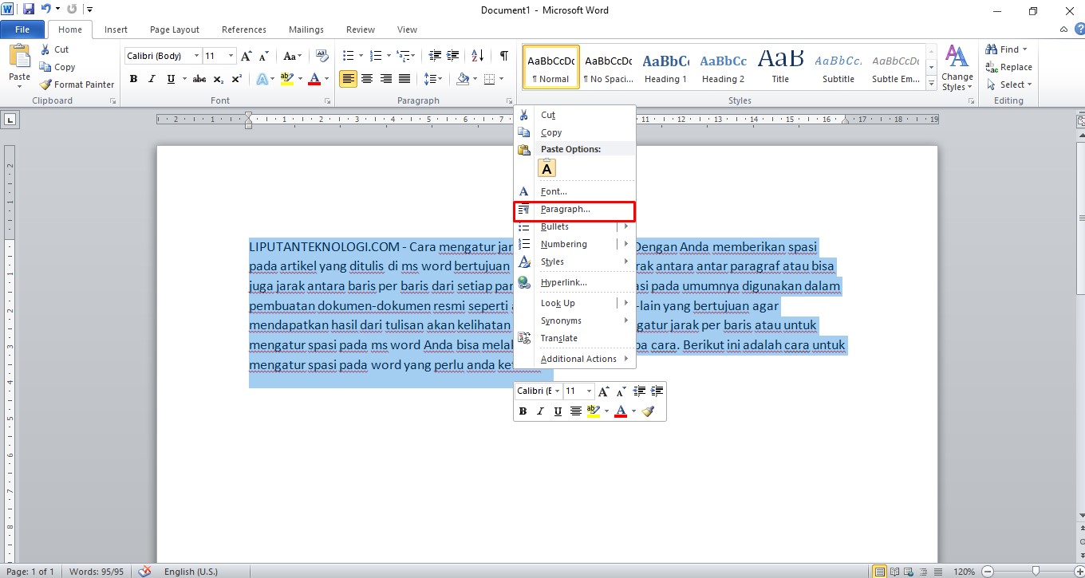The width and height of the screenshot is (1085, 578).
Task: Click the ribbon Cut scissors icon
Action: tap(44, 49)
